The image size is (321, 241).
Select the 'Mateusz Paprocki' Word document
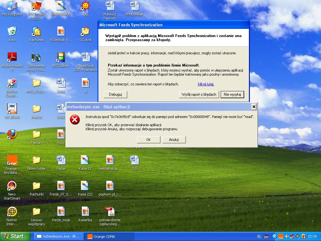(110, 11)
